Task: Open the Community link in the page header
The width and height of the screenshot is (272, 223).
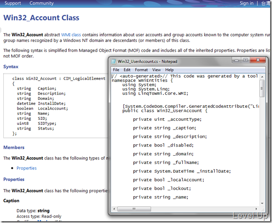Action: tap(41, 3)
